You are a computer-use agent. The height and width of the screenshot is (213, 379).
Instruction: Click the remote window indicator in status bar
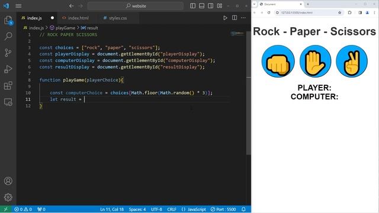5,209
